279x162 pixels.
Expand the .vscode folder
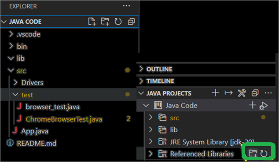click(11, 34)
